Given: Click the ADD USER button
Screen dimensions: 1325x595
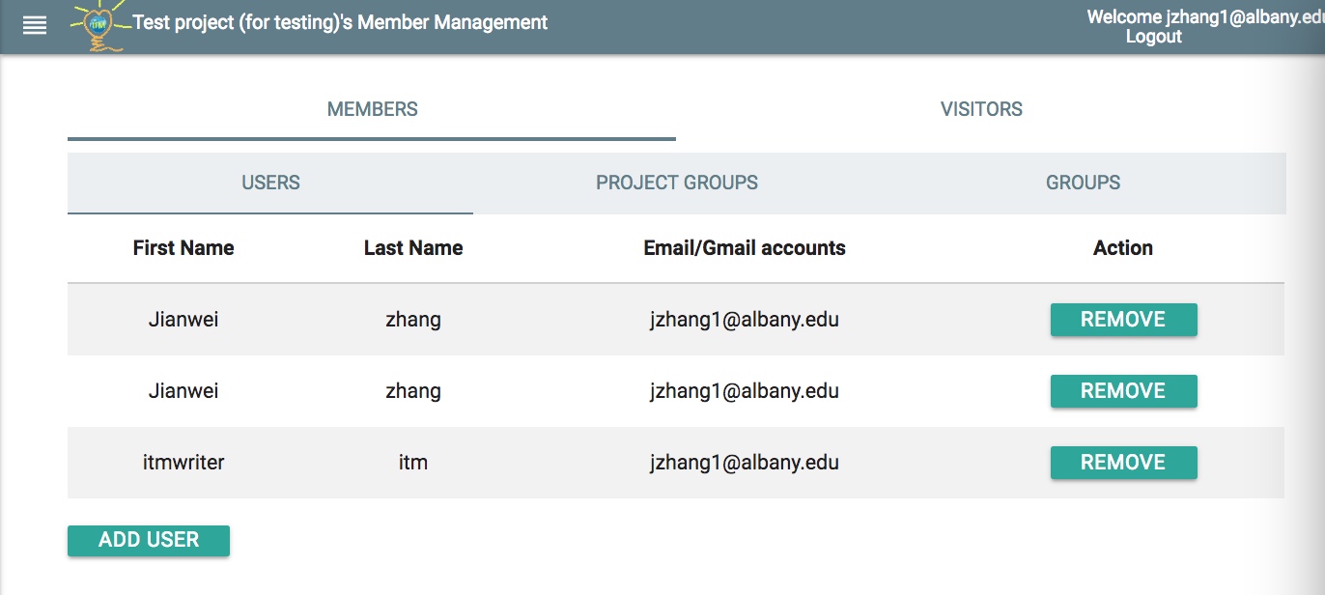Looking at the screenshot, I should coord(148,540).
